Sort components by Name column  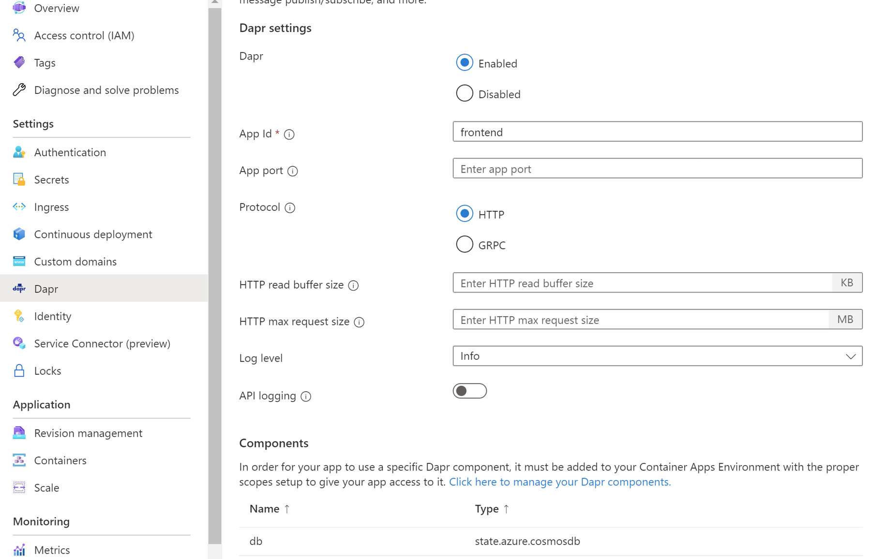click(270, 509)
